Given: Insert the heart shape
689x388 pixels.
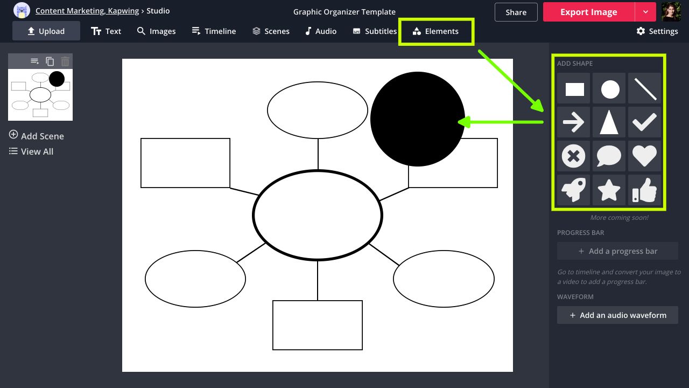Looking at the screenshot, I should 644,156.
